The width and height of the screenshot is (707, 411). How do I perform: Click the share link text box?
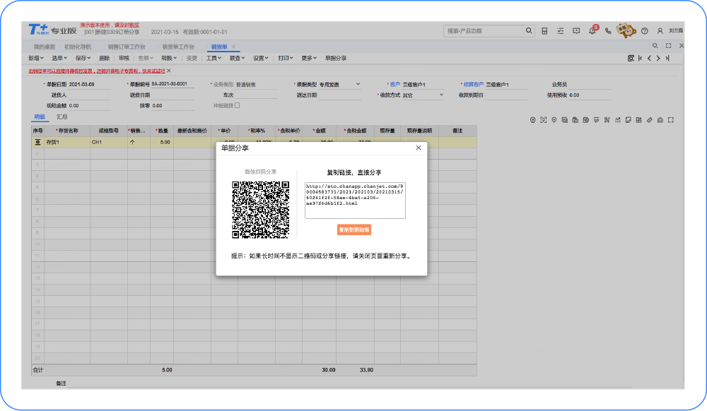355,201
